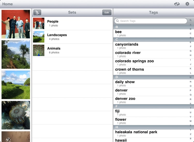Open the partially visible meerkat photo
The width and height of the screenshot is (194, 142).
click(16, 137)
